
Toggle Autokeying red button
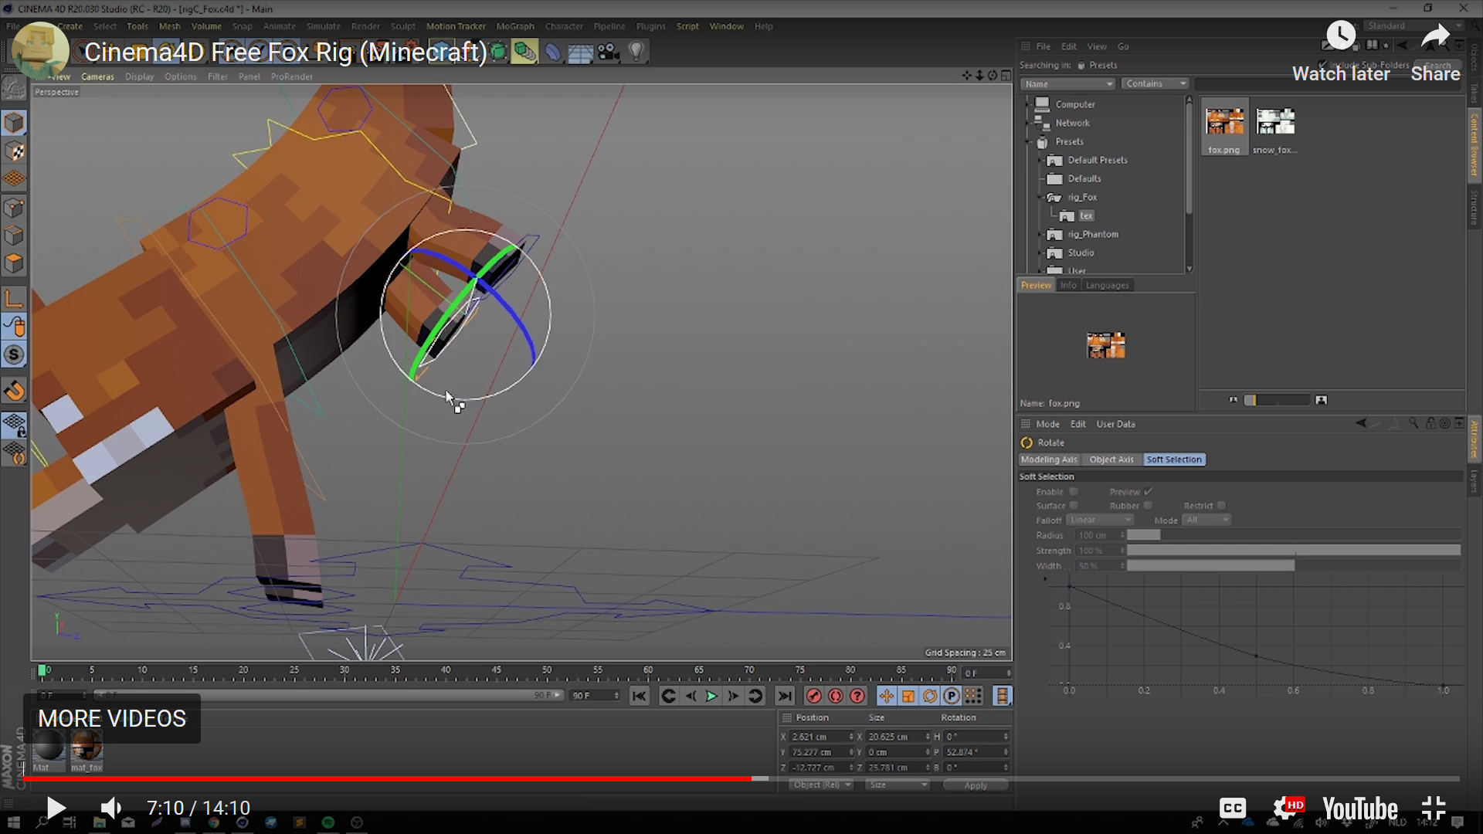pyautogui.click(x=836, y=696)
